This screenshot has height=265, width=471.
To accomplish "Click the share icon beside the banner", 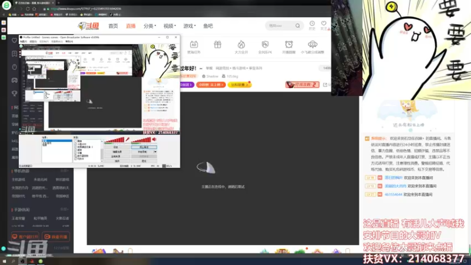I will tap(325, 85).
